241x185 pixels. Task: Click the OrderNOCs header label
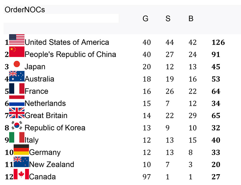point(25,10)
